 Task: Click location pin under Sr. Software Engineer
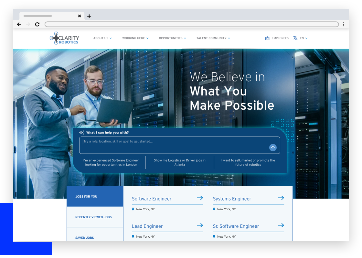[x=214, y=237]
